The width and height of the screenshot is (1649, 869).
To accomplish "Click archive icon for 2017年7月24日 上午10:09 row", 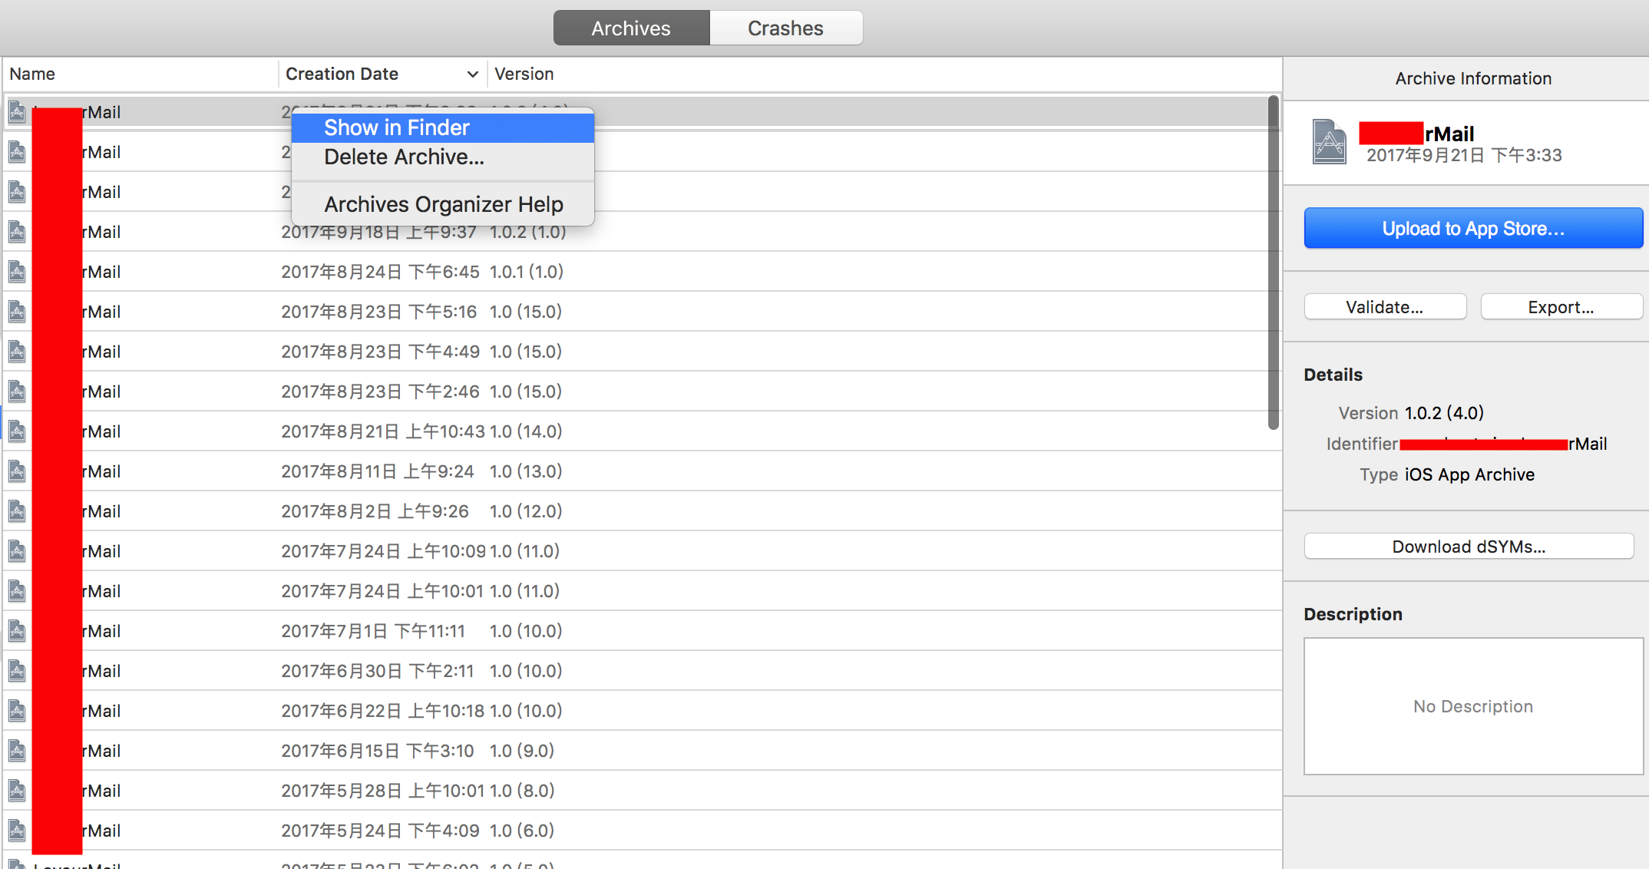I will (x=17, y=551).
